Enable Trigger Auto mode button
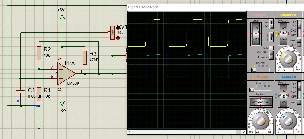This screenshot has width=304, height=139. [271, 48]
